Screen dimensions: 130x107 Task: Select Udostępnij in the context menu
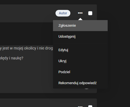coord(80,37)
